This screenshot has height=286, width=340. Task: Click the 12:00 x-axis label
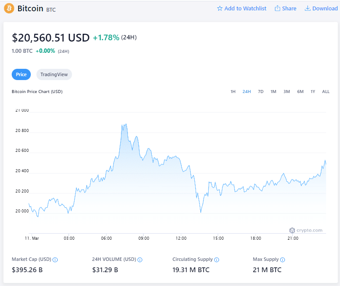pos(181,238)
